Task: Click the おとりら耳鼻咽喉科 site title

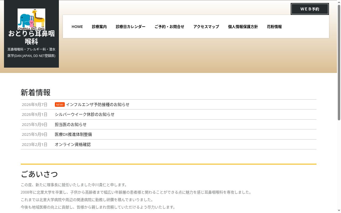Action: point(31,38)
